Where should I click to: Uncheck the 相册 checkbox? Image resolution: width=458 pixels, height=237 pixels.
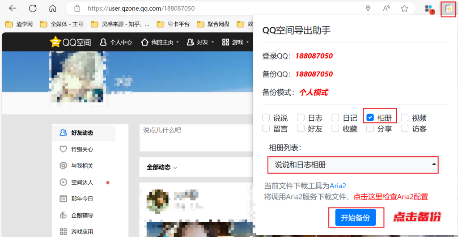click(x=370, y=118)
